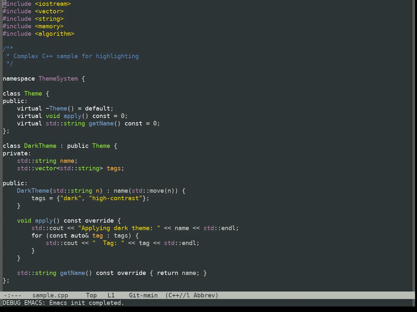Click the 'tag' loop variable after auto&
The image size is (417, 312).
tap(98, 236)
